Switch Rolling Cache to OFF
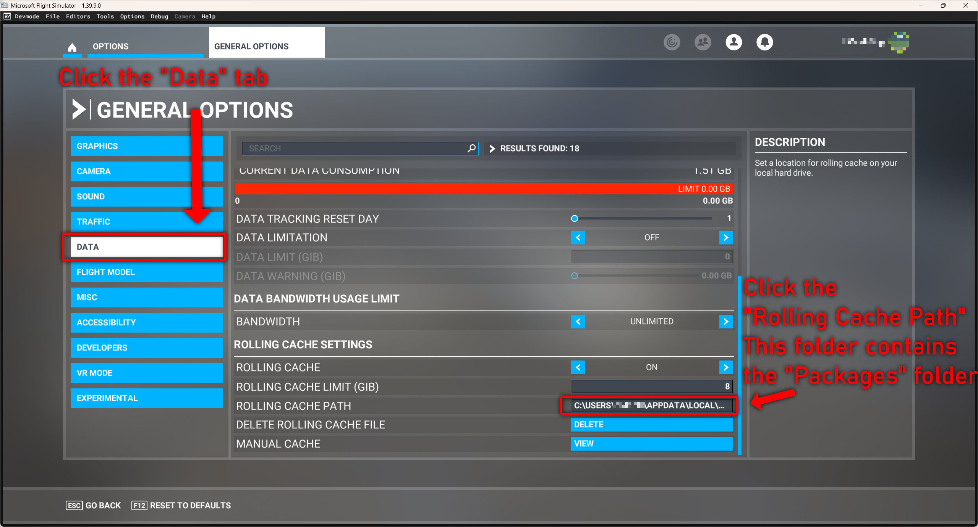 pyautogui.click(x=578, y=367)
